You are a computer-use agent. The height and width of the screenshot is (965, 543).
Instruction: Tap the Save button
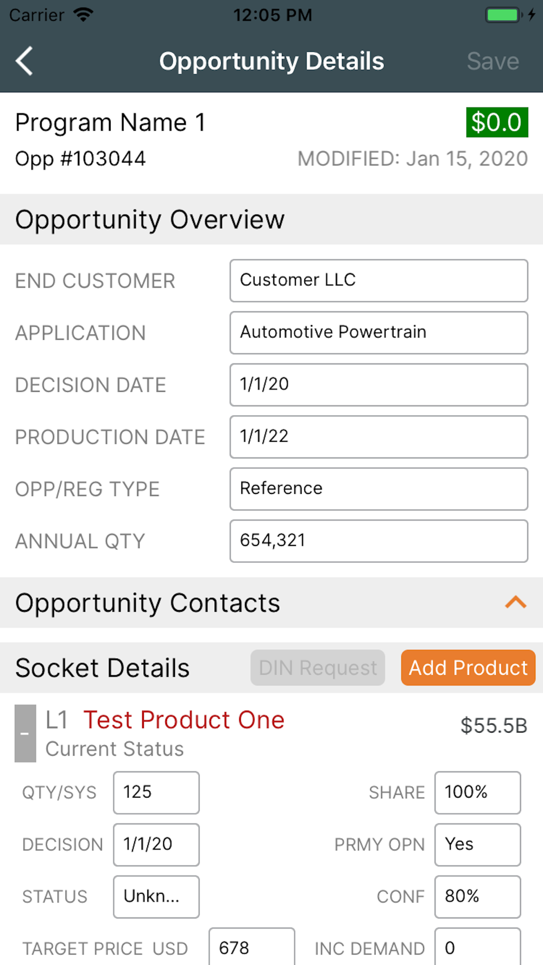493,61
